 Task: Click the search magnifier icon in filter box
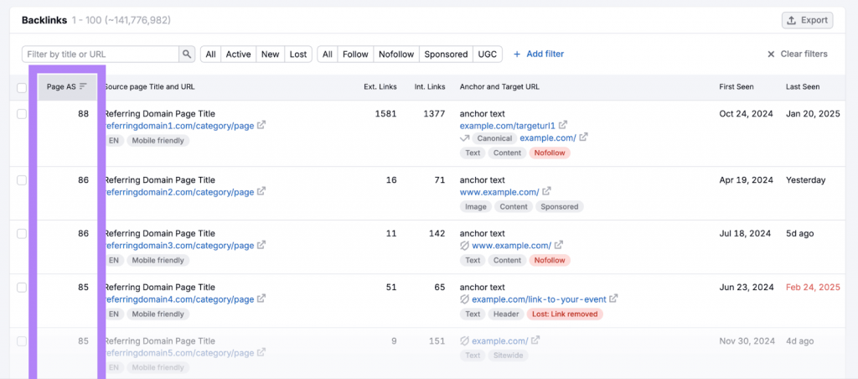point(187,55)
